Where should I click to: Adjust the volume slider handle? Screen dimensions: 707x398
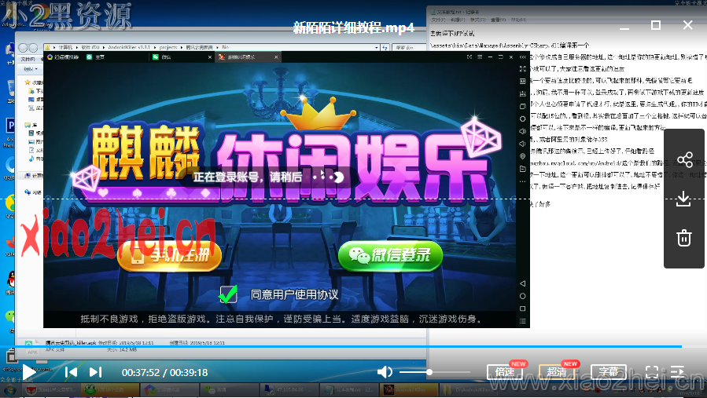coord(429,372)
